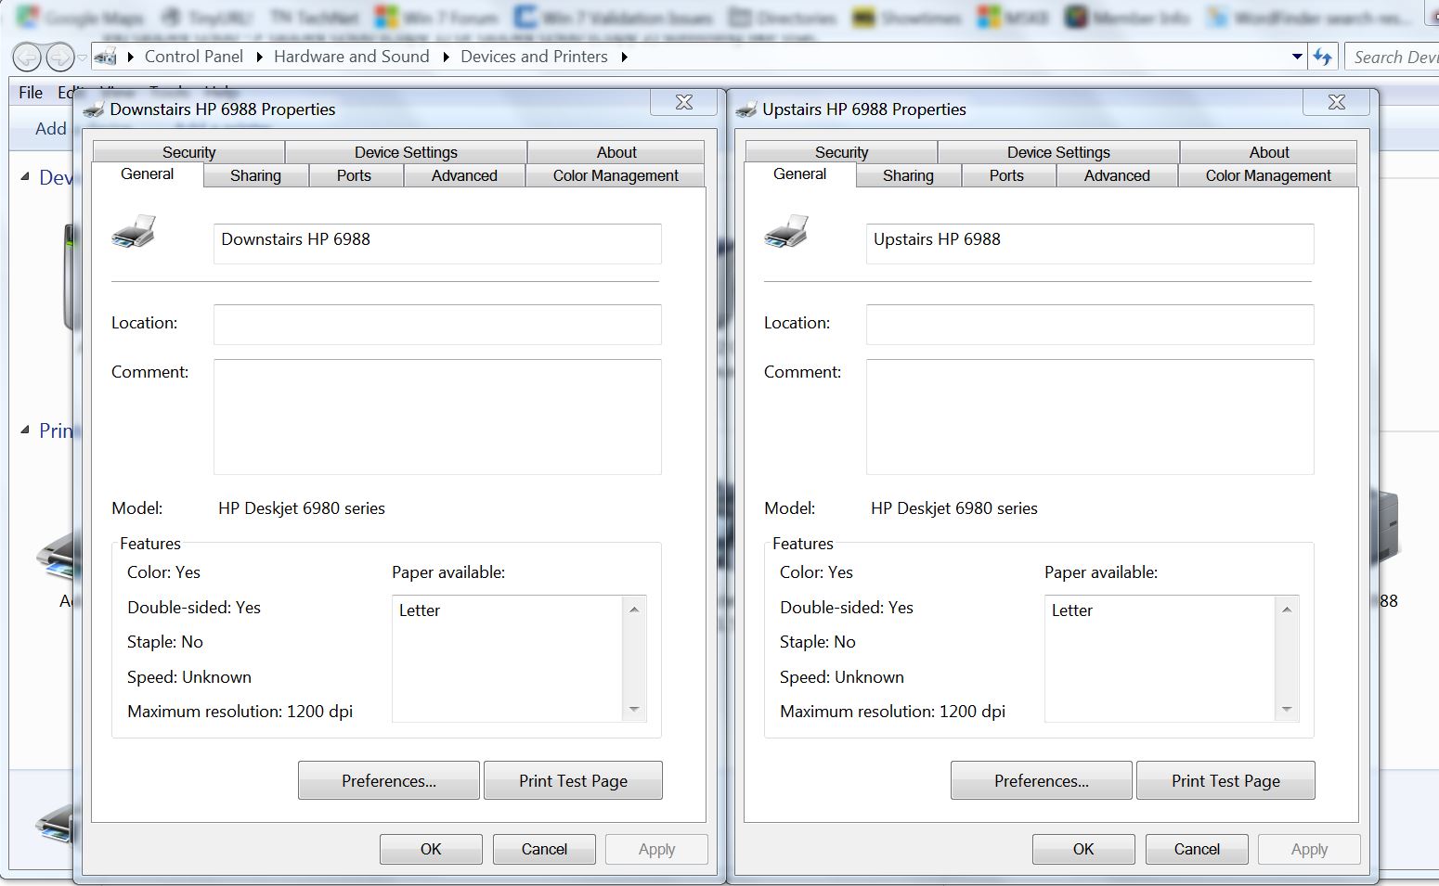Click Devices and Printers in the address breadcrumb
1439x886 pixels.
(534, 57)
